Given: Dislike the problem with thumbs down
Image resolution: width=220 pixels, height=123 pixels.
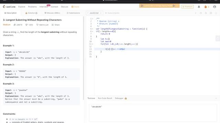Looking at the screenshot, I should 29,25.
